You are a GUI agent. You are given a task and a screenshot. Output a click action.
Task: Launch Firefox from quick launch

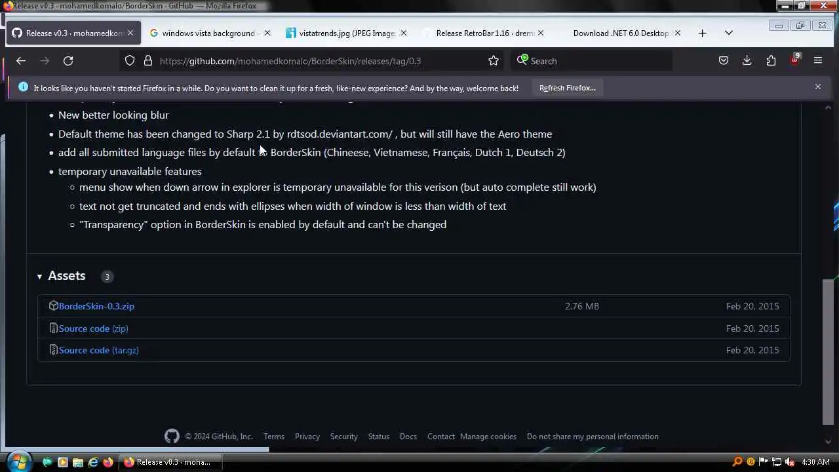coord(108,462)
